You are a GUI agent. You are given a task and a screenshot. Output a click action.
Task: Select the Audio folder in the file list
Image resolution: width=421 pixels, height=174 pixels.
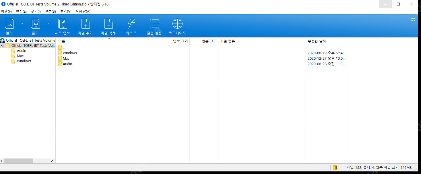(65, 64)
